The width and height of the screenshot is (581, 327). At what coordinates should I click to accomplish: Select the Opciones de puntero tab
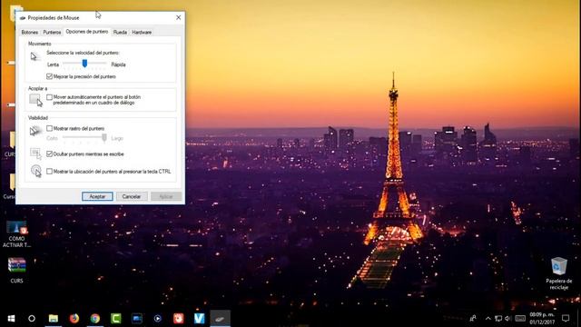point(87,32)
